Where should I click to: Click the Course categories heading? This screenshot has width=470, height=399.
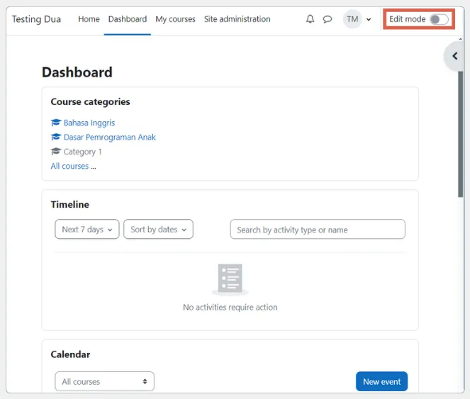[x=90, y=102]
